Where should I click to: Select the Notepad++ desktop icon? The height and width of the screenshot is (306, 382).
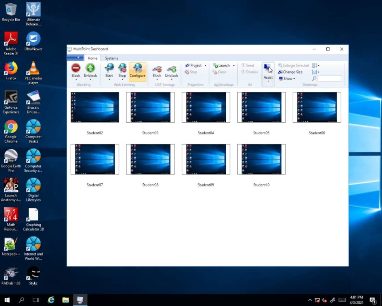pyautogui.click(x=11, y=246)
